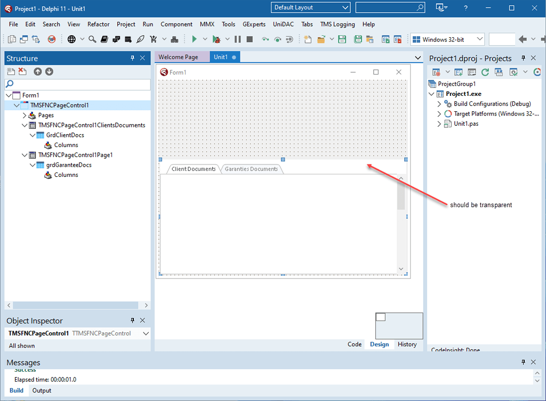Click the leftmost documents icon in the toolbar
Screen dimensions: 546x401
[x=12, y=39]
